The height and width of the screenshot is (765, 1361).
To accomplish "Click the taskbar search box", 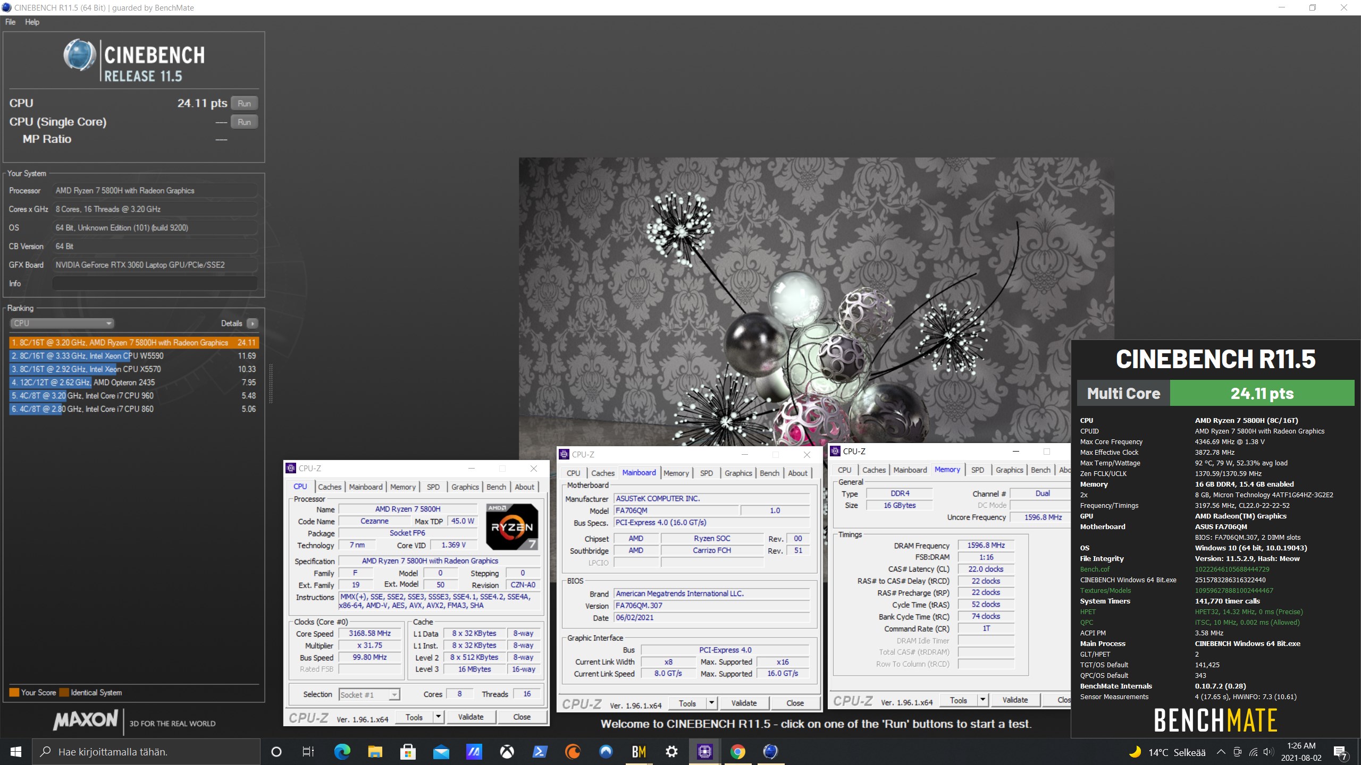I will [x=146, y=752].
